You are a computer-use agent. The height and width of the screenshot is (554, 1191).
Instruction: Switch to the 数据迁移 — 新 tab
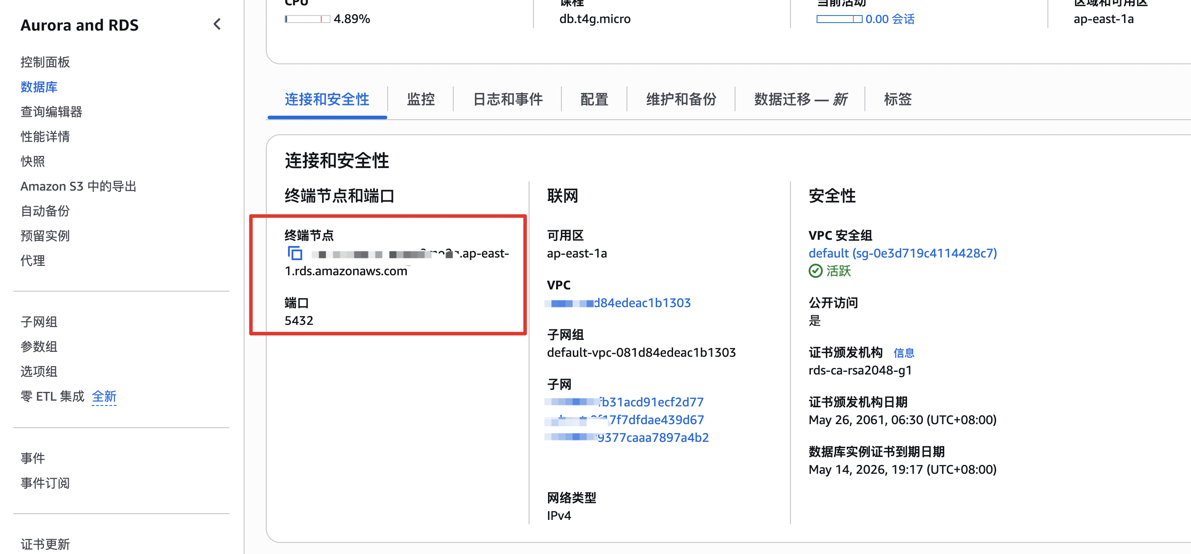click(x=800, y=99)
